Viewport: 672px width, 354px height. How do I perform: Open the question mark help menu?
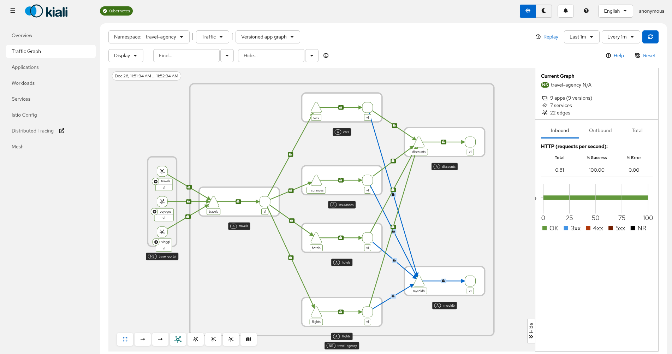[x=586, y=11]
